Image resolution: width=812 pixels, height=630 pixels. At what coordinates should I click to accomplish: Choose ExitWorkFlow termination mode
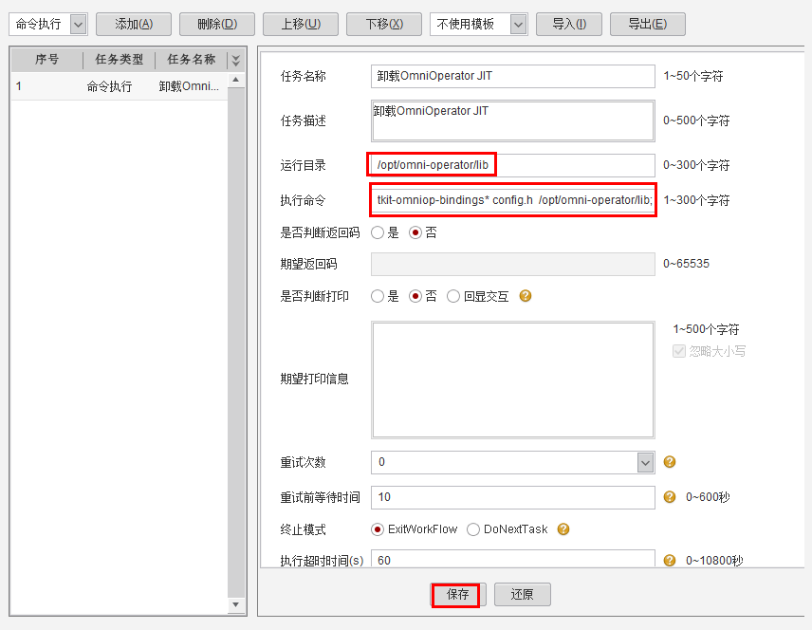point(378,529)
